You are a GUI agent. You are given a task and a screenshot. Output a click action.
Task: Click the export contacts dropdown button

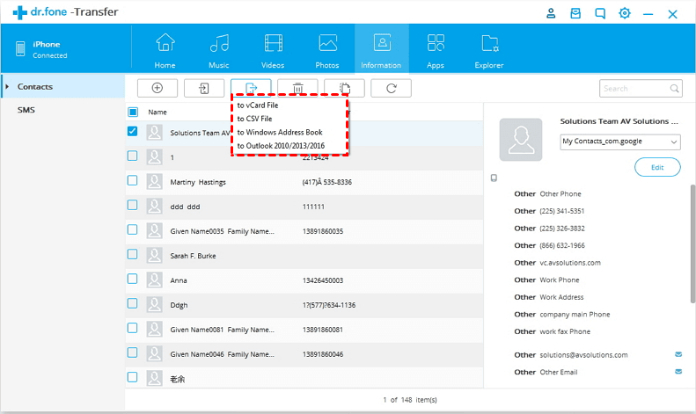coord(251,88)
